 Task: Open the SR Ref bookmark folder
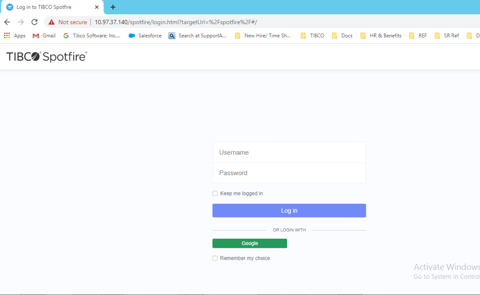coord(447,35)
